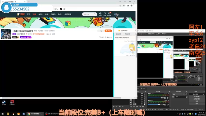Image resolution: width=206 pixels, height=116 pixels.
Task: Click the user avatar in Douyu header
Action: coord(116,14)
